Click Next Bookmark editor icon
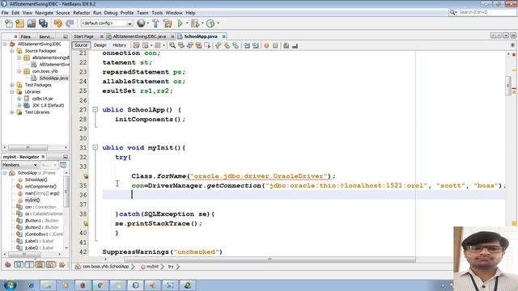 pyautogui.click(x=227, y=45)
